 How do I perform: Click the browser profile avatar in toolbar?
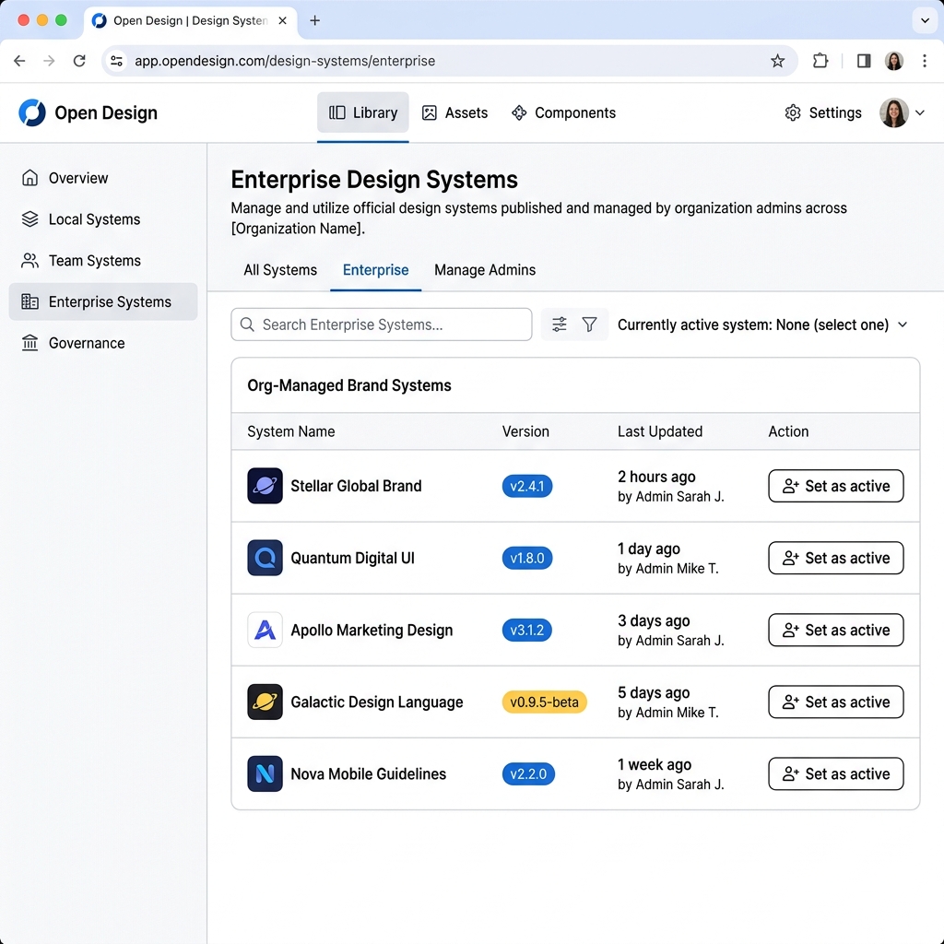click(x=894, y=61)
